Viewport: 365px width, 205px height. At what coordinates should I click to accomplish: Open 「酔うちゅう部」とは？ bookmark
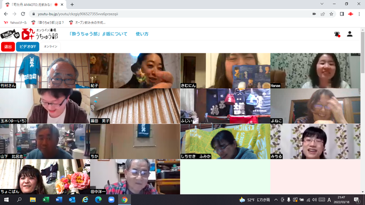pyautogui.click(x=48, y=23)
